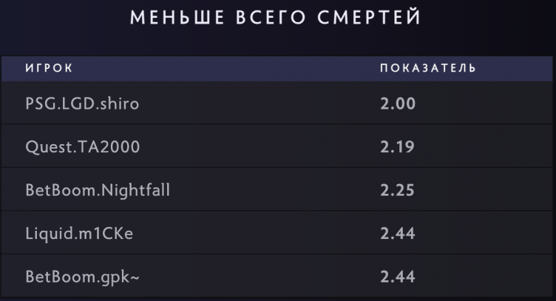Screen dimensions: 556x301
Task: Select the Nightfall player nickname
Action: (128, 191)
